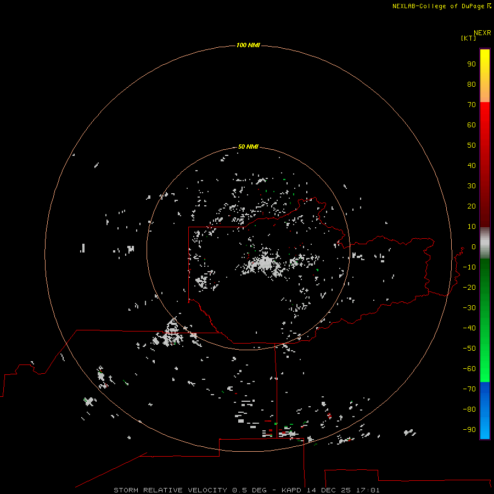Viewport: 494px width, 494px height.
Task: Click the 17:01 timestamp in the footer
Action: 368,490
